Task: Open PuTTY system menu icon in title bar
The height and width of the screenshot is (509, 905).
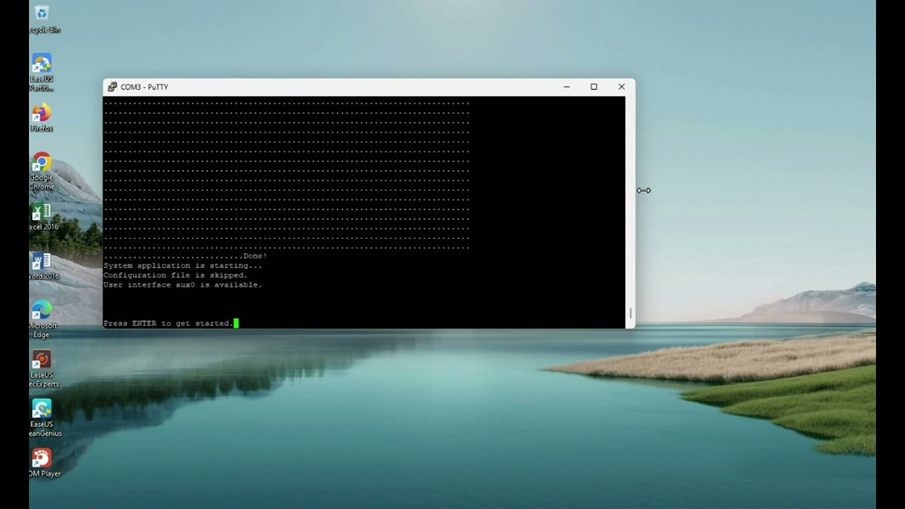Action: coord(112,87)
